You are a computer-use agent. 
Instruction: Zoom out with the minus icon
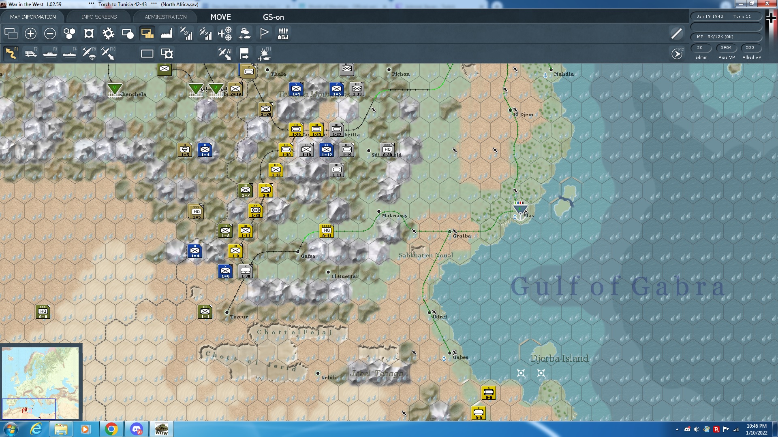tap(50, 33)
